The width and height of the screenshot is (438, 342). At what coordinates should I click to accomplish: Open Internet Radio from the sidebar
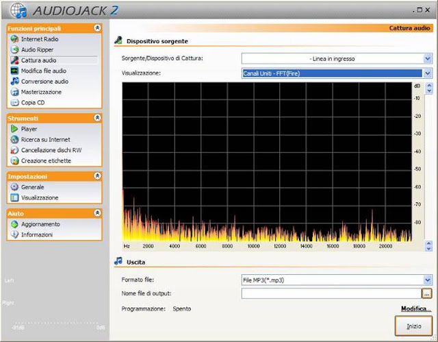[40, 39]
